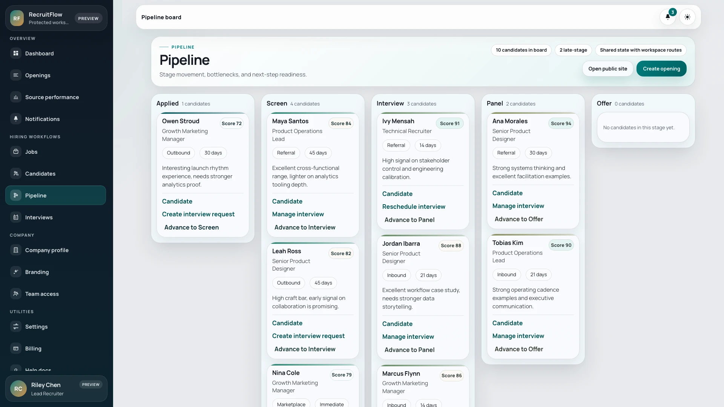Screen dimensions: 724x407
Task: Open Manage interview for Ana Morales
Action: (x=518, y=206)
